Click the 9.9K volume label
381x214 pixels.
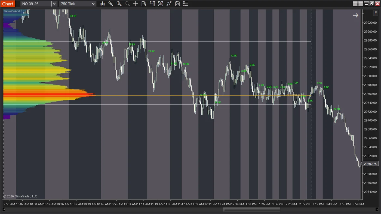point(326,87)
